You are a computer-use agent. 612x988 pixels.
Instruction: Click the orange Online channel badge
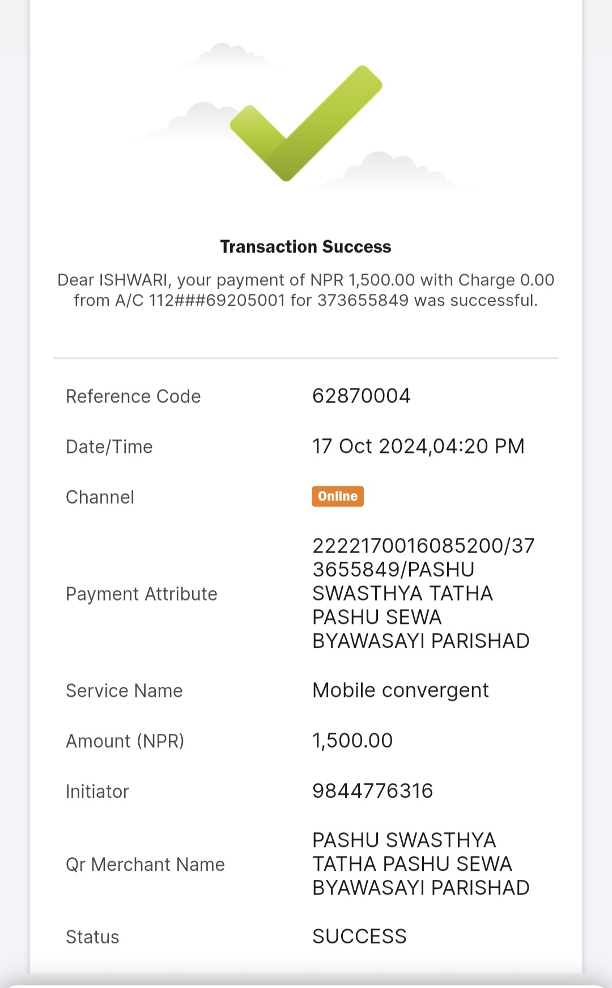[338, 497]
